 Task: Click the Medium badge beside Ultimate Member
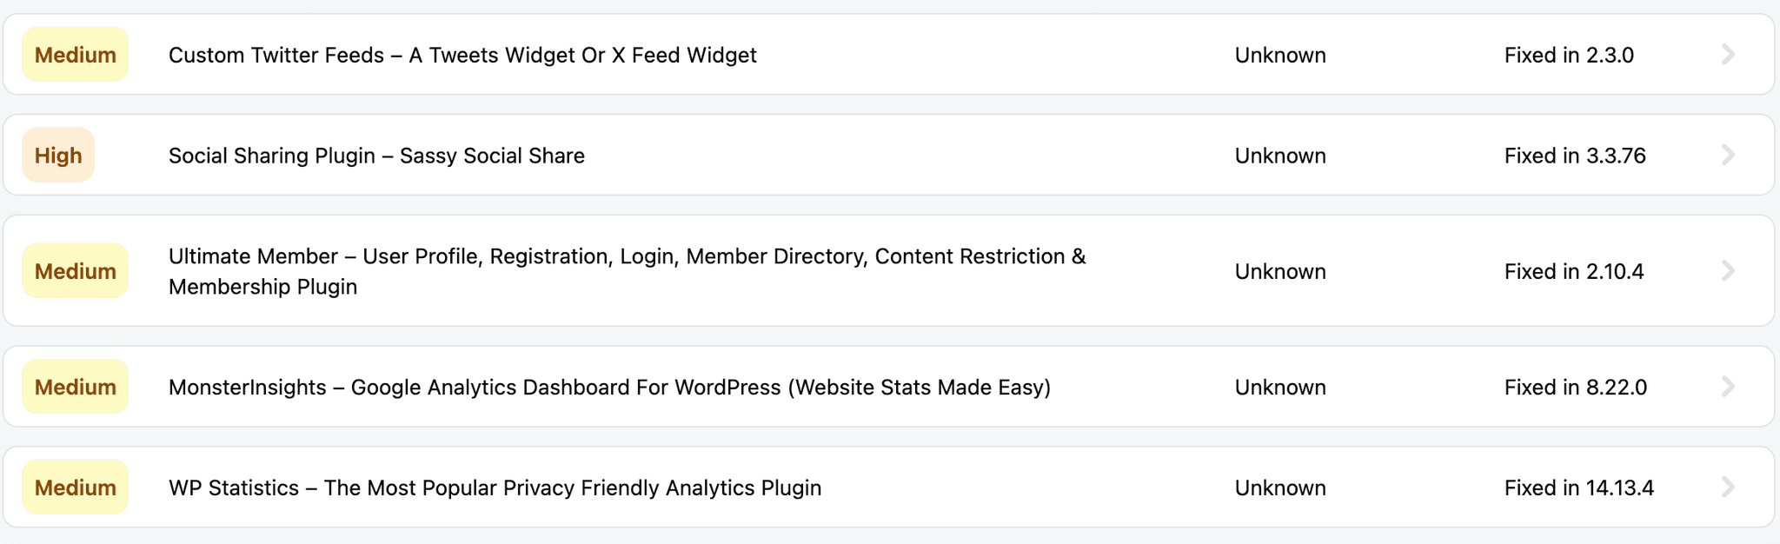pyautogui.click(x=76, y=271)
